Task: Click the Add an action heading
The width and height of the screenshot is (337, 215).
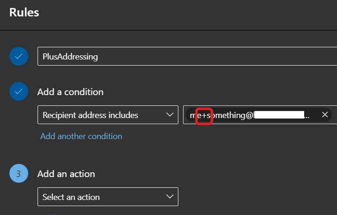Action: point(66,174)
